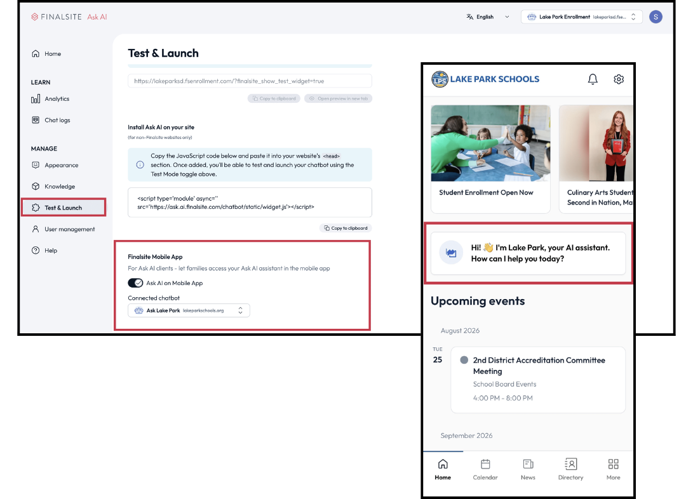693x499 pixels.
Task: Switch to the News tab
Action: click(x=528, y=469)
